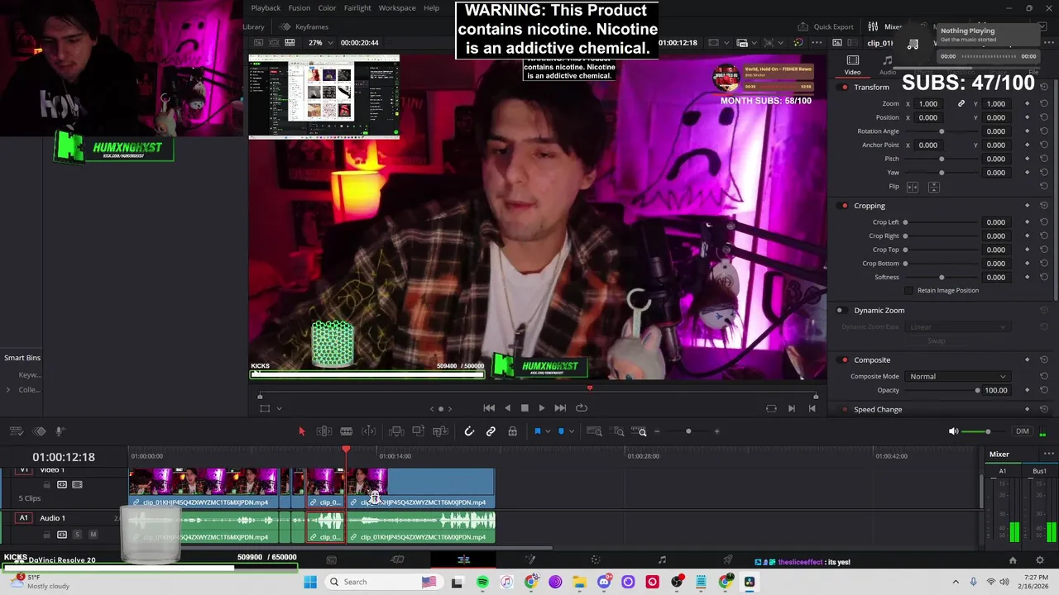Click the Full Extent Zoom icon
This screenshot has height=595, width=1059.
[594, 431]
